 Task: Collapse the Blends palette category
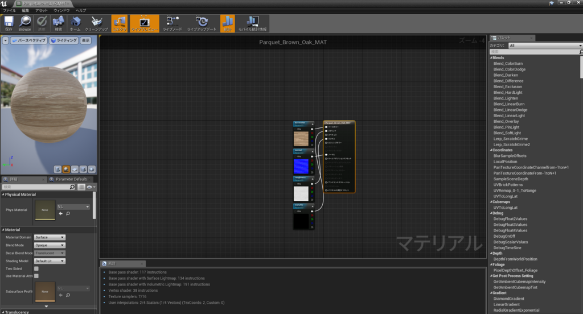point(491,58)
